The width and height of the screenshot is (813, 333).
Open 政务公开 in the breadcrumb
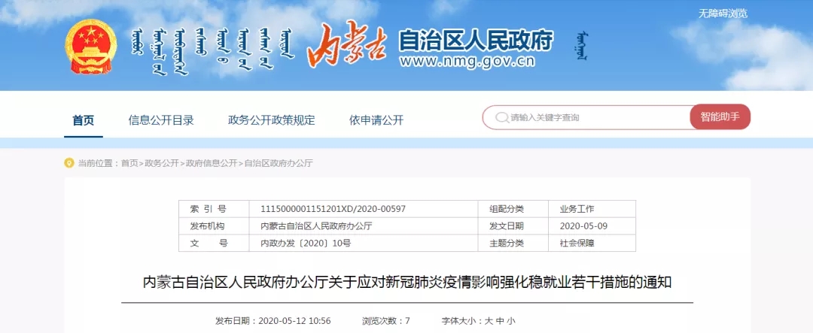point(162,163)
